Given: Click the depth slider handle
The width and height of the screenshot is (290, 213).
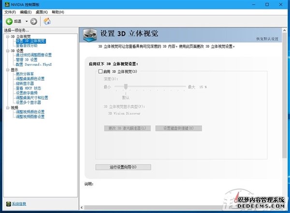Looking at the screenshot, I should [126, 86].
